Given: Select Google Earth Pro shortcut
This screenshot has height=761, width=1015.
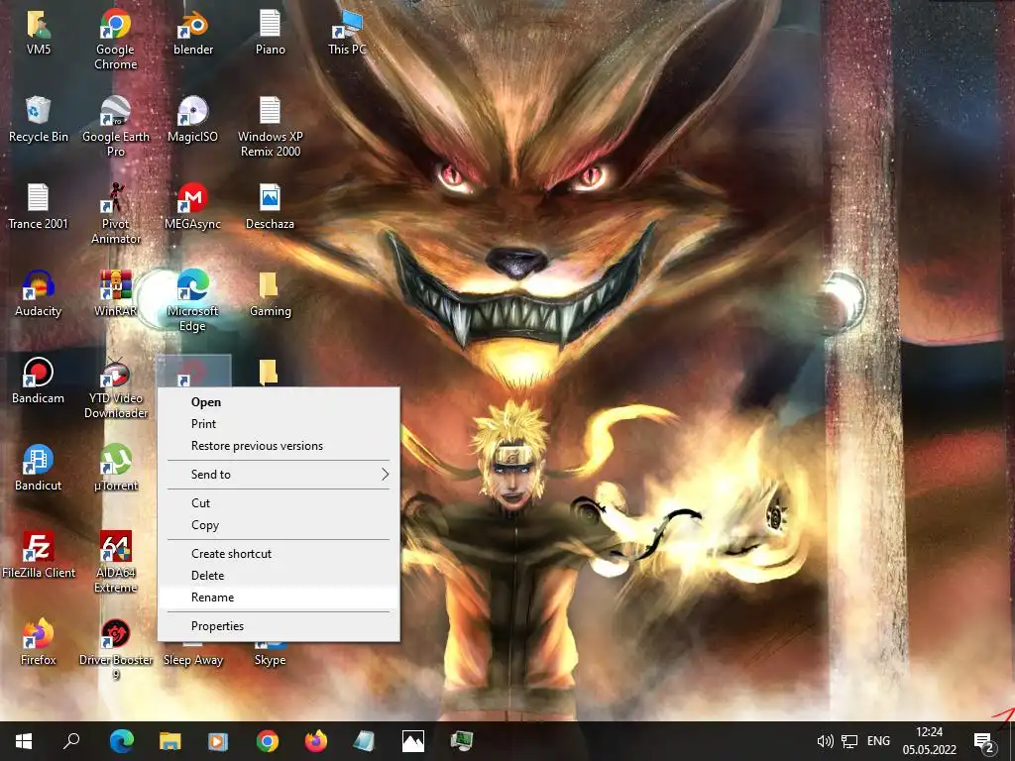Looking at the screenshot, I should [115, 127].
